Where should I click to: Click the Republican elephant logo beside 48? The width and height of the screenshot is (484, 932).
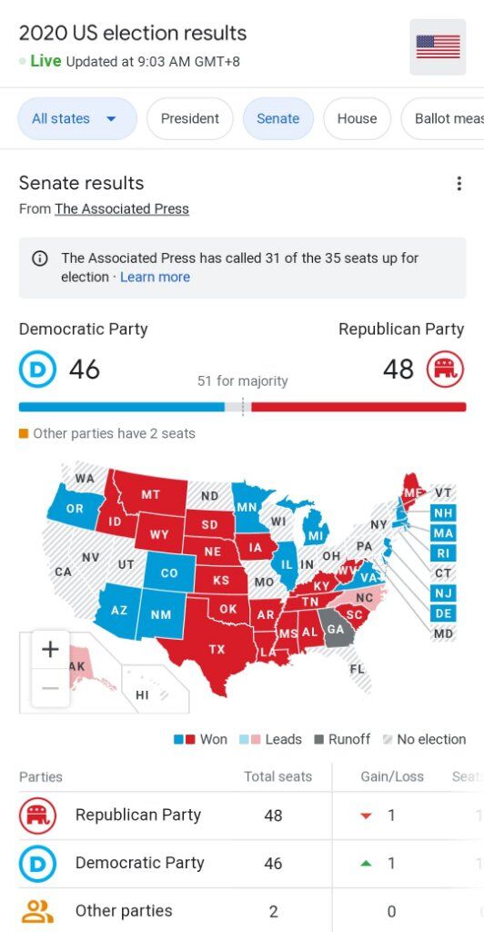(446, 370)
